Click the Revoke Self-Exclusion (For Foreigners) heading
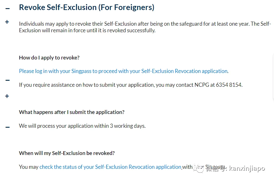 (87, 8)
